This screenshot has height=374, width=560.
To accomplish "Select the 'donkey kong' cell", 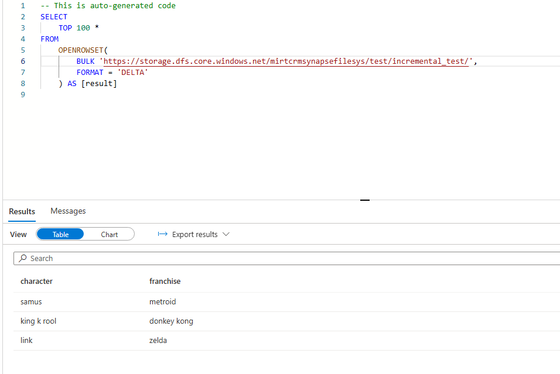I will pos(171,321).
